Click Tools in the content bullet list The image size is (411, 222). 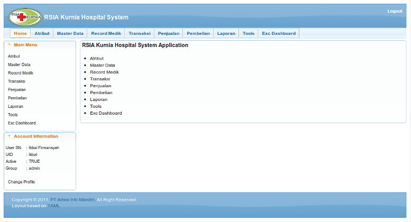click(96, 106)
